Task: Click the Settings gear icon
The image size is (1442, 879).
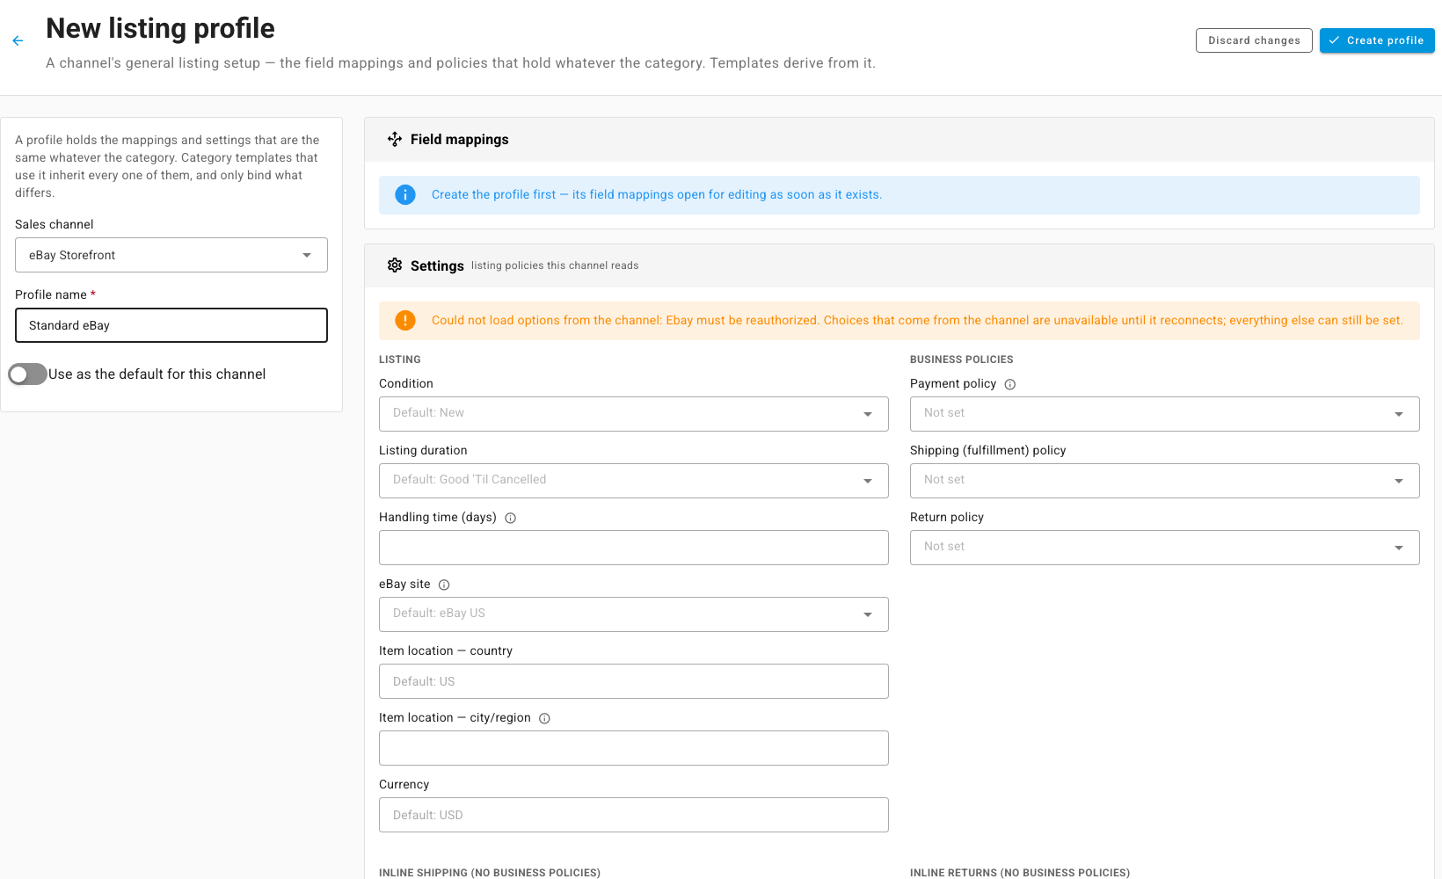Action: pyautogui.click(x=395, y=265)
